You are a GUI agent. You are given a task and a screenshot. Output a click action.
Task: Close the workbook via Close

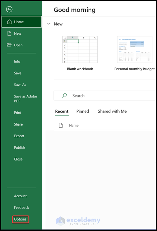(x=18, y=159)
